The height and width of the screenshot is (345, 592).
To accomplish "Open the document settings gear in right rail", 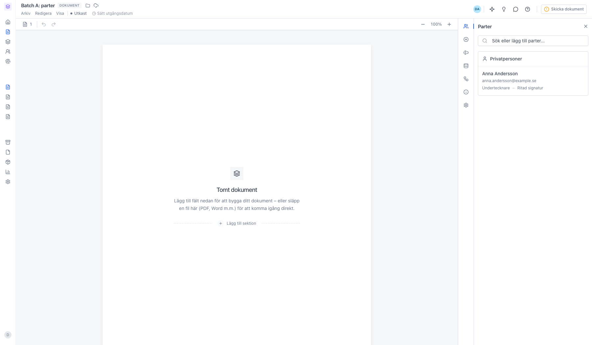I will tap(466, 105).
